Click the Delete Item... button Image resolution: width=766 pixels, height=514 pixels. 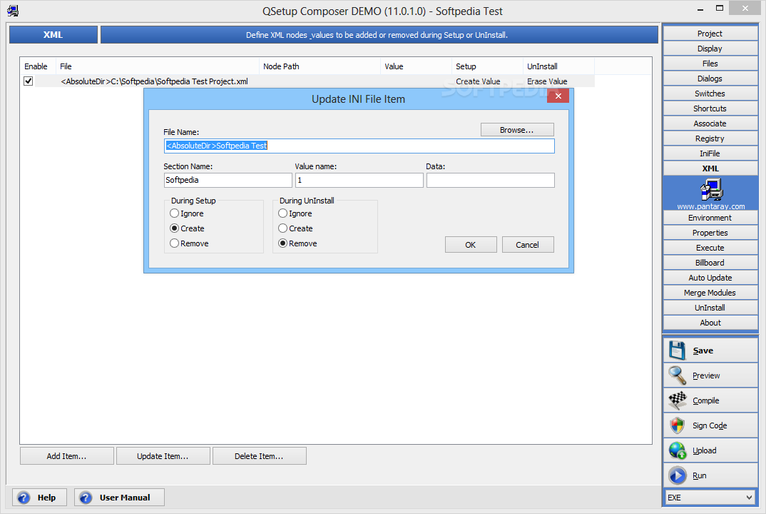(259, 455)
